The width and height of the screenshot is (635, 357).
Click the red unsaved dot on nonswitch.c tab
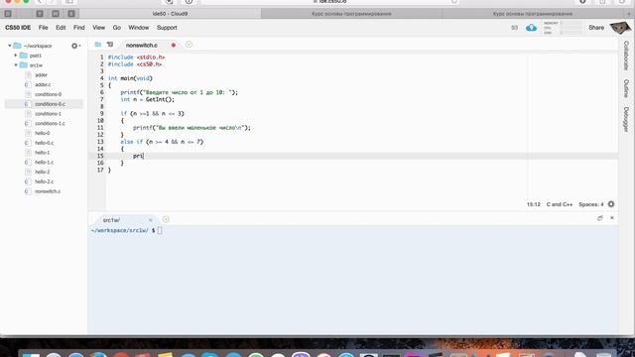click(x=174, y=45)
